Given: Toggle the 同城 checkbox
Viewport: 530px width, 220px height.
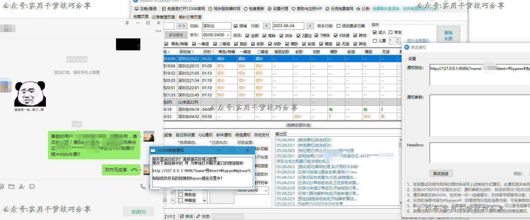Looking at the screenshot, I should 236,26.
